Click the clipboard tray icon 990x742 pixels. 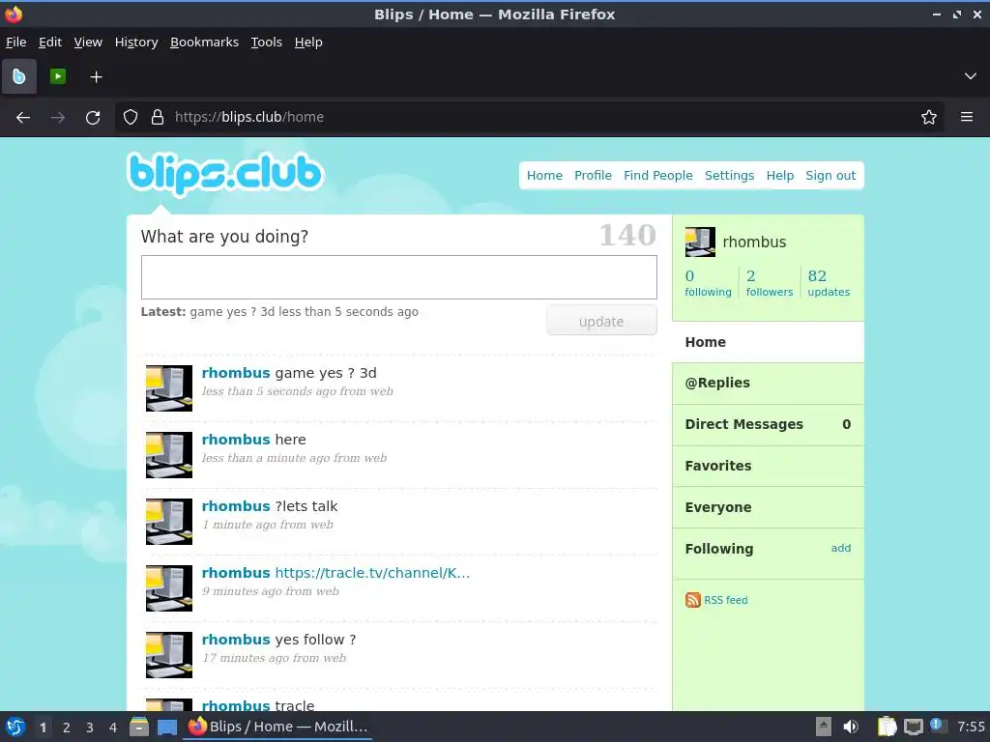pos(887,727)
